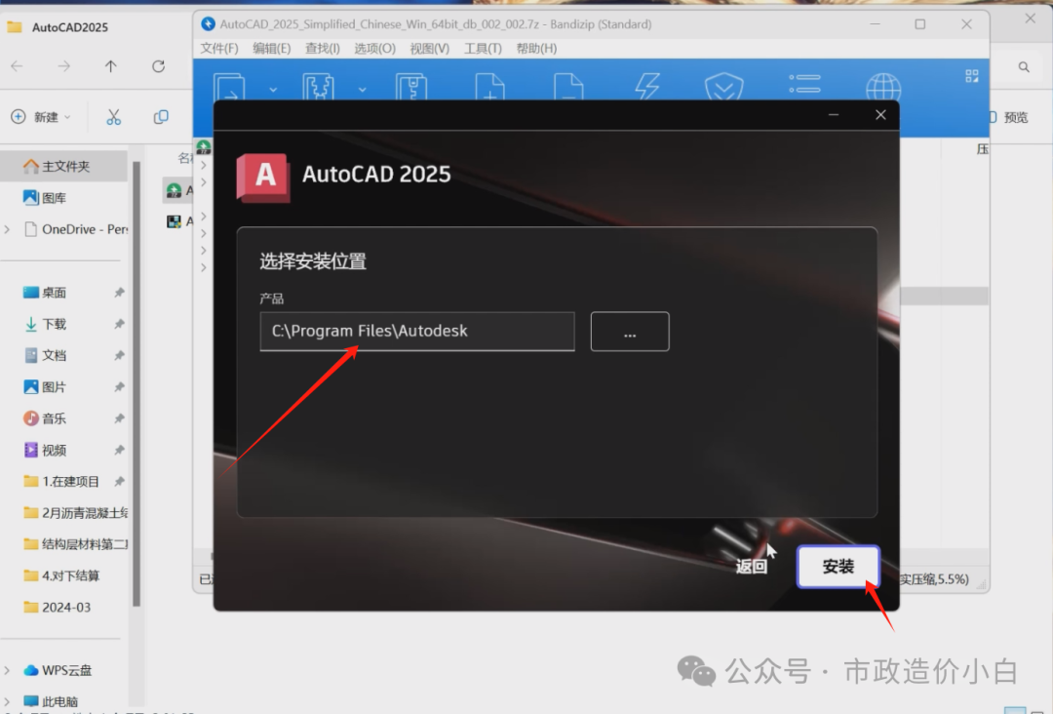Expand dropdown arrow beside Bandizip extract icon

[x=362, y=90]
